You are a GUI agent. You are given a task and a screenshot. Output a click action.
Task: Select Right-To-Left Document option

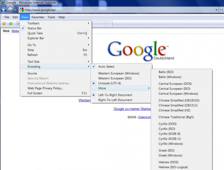(x=121, y=100)
